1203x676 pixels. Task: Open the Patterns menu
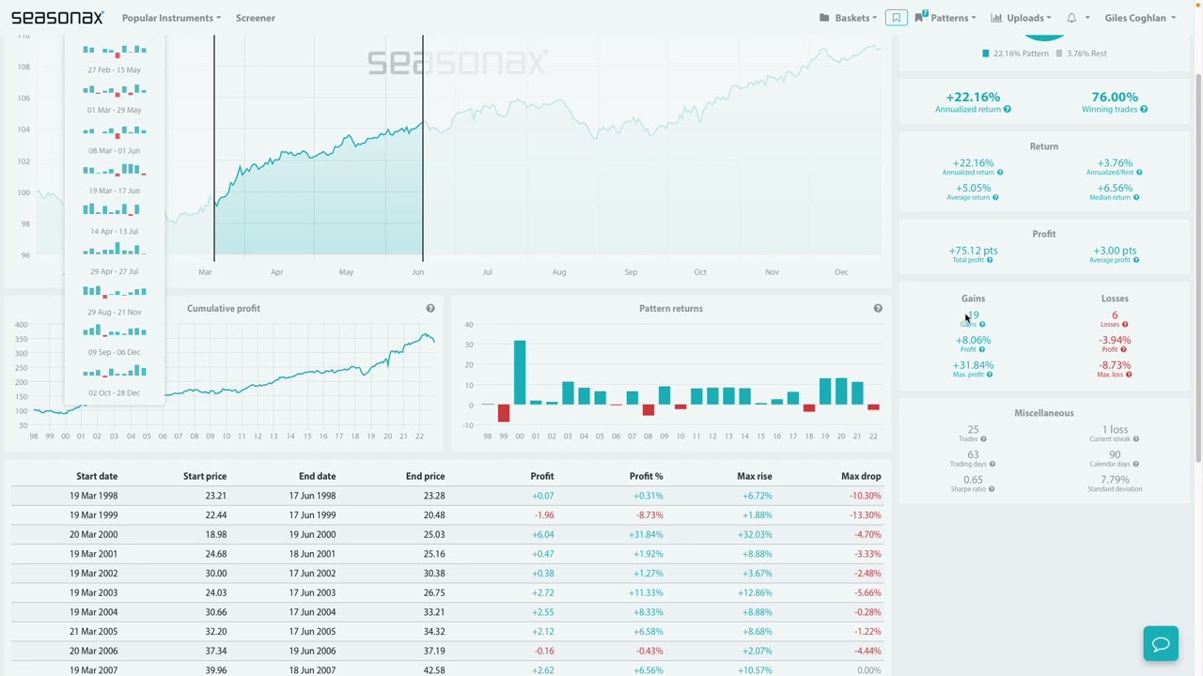pos(946,18)
